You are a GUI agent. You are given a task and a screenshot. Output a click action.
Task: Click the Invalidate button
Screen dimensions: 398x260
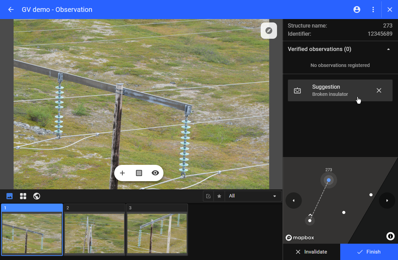coord(311,252)
